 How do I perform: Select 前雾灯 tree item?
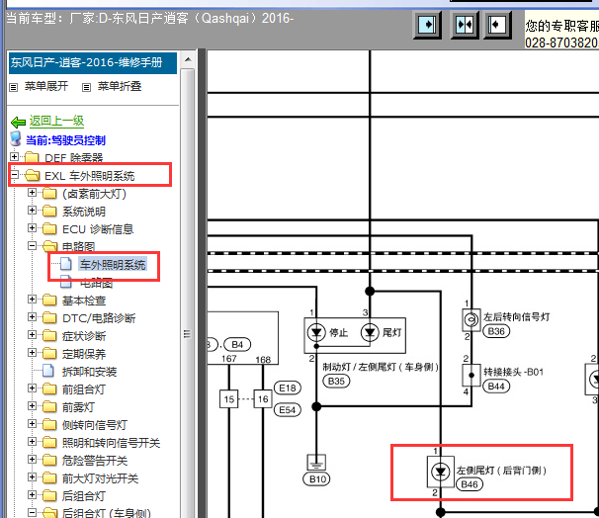coord(78,407)
